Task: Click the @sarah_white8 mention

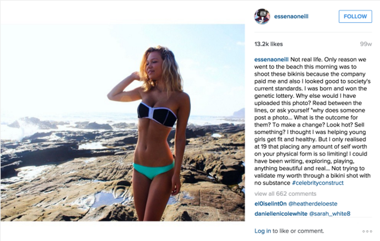Action: (330, 213)
